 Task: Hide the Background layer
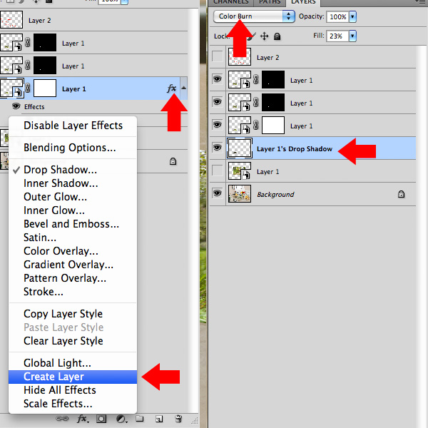click(x=218, y=193)
